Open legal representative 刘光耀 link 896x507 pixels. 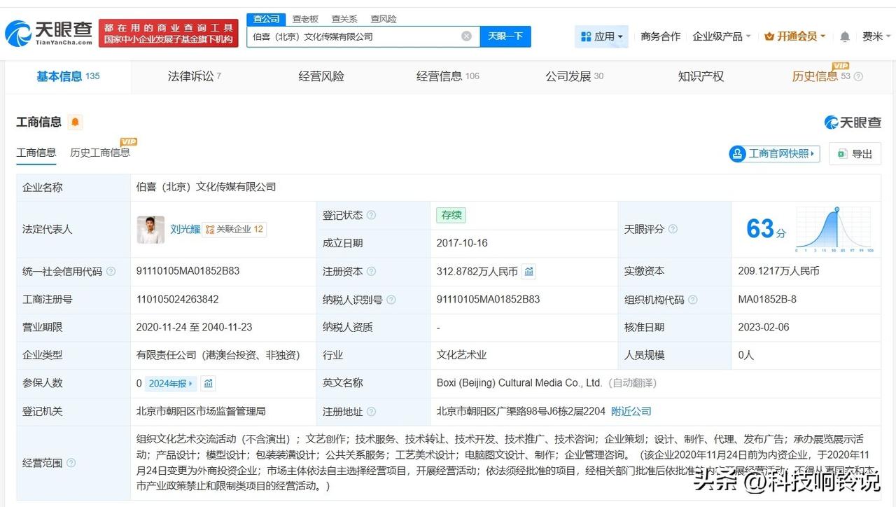tap(185, 229)
